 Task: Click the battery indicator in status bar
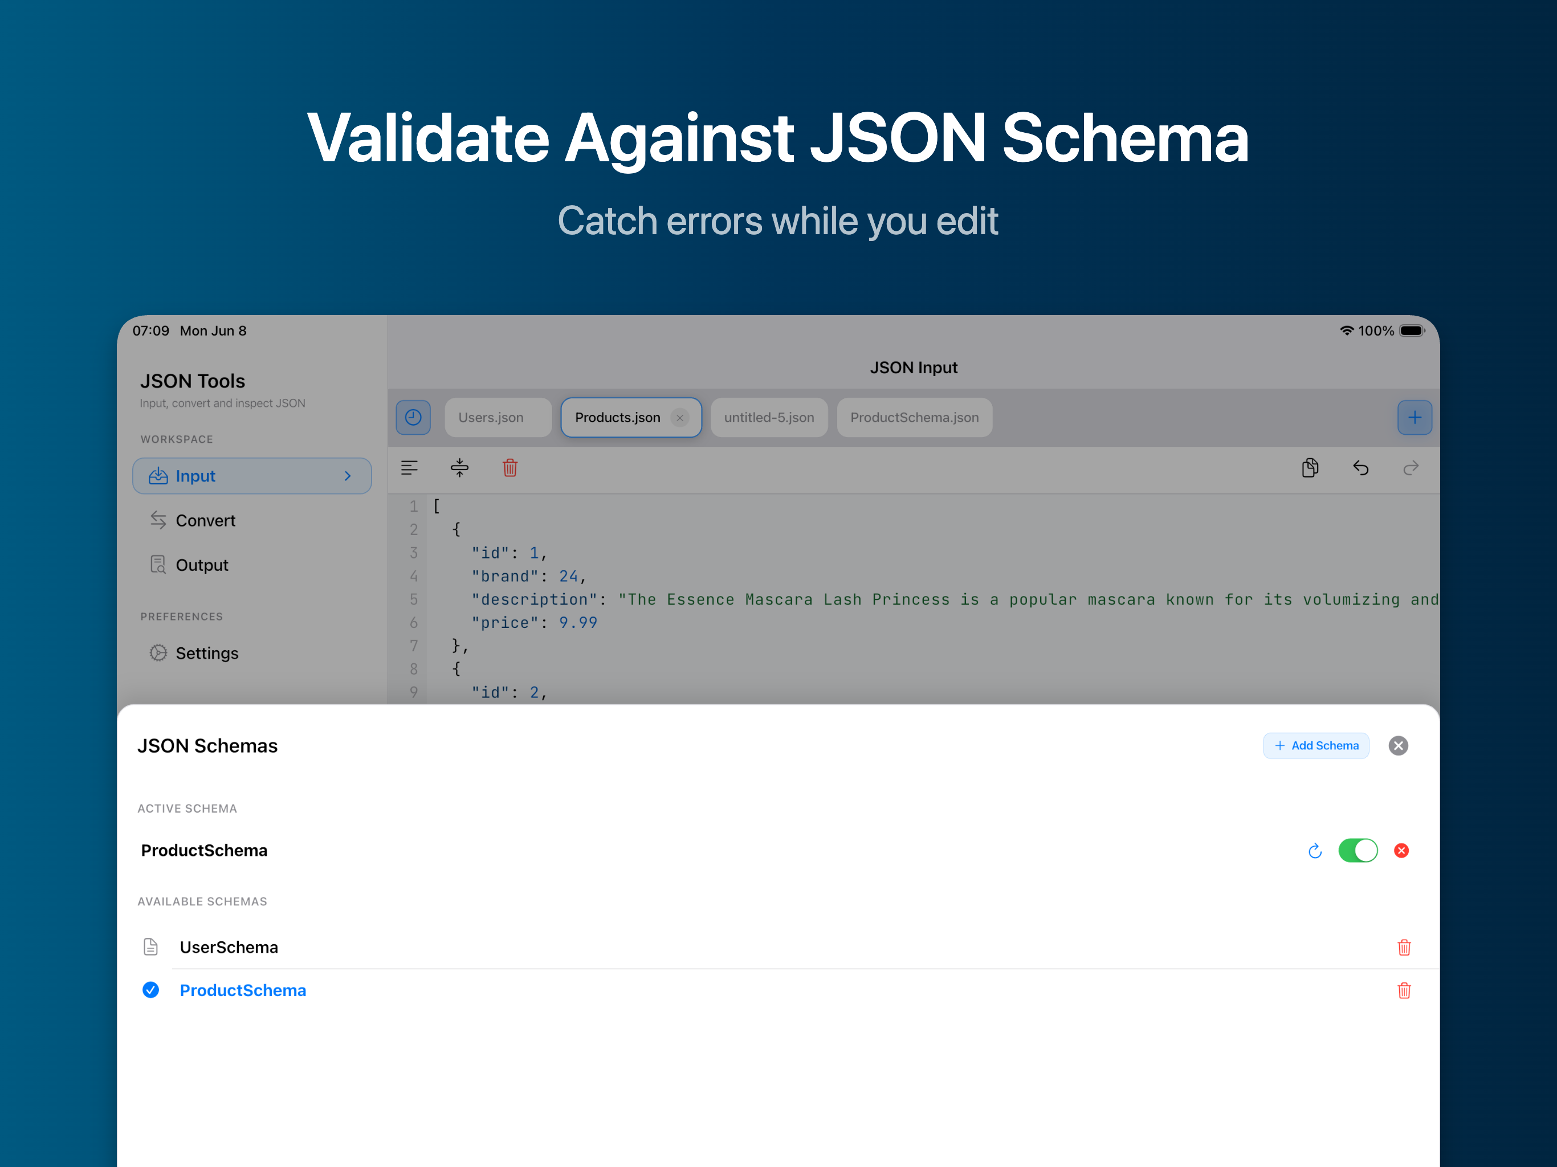tap(1412, 331)
